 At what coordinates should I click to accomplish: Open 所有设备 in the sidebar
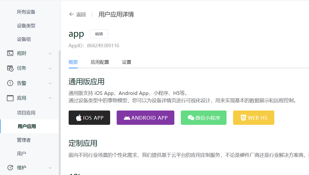pos(26,12)
